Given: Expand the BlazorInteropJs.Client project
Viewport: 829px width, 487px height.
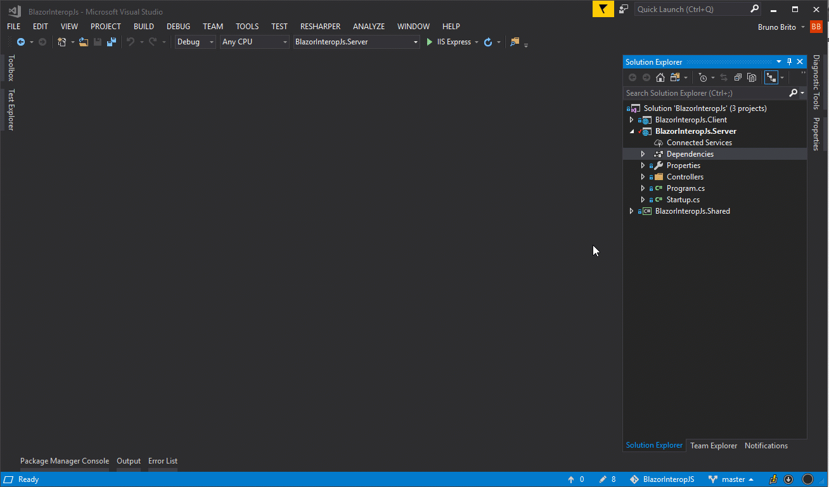Looking at the screenshot, I should [631, 120].
